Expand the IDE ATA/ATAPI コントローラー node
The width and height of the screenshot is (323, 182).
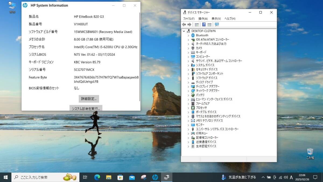click(188, 40)
